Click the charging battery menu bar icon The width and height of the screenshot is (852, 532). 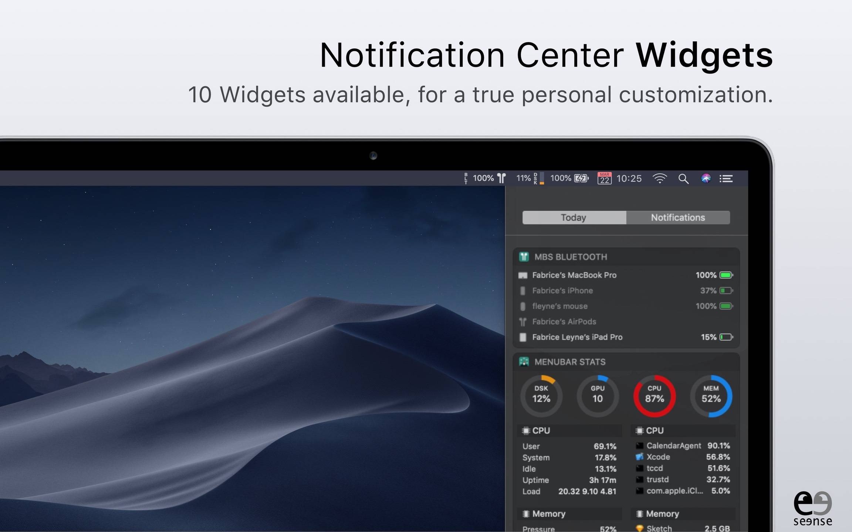click(x=581, y=178)
